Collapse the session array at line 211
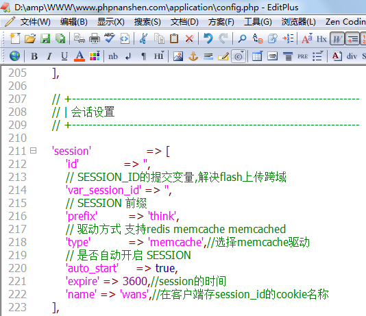This screenshot has width=366, height=316. coord(33,151)
